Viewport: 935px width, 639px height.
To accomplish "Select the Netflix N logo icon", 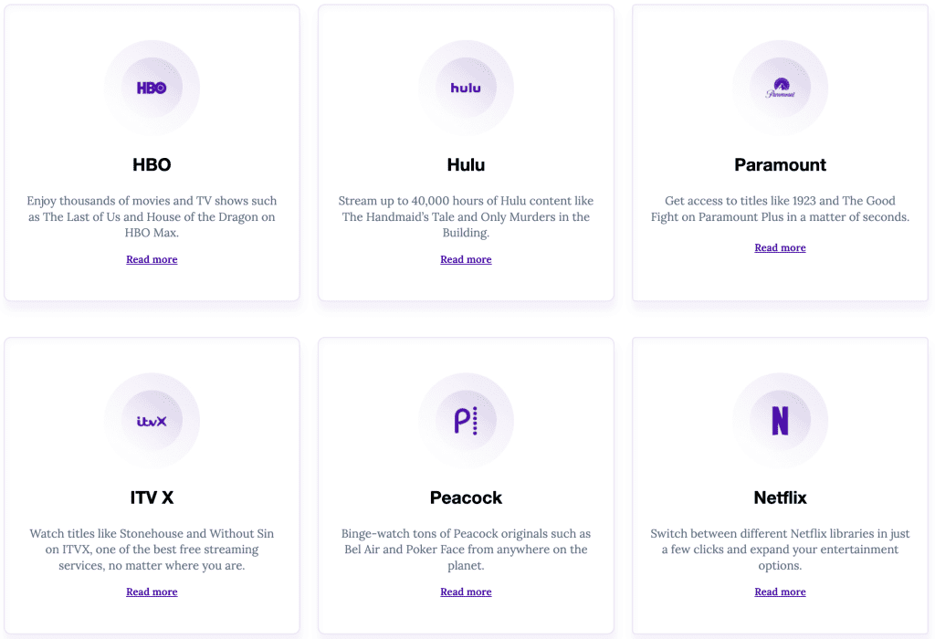I will pyautogui.click(x=781, y=420).
